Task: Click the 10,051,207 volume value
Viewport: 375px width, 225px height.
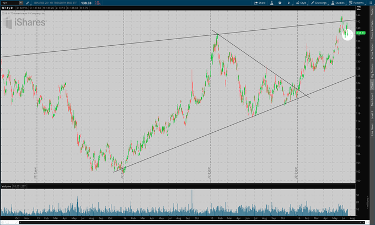Action: click(19, 186)
